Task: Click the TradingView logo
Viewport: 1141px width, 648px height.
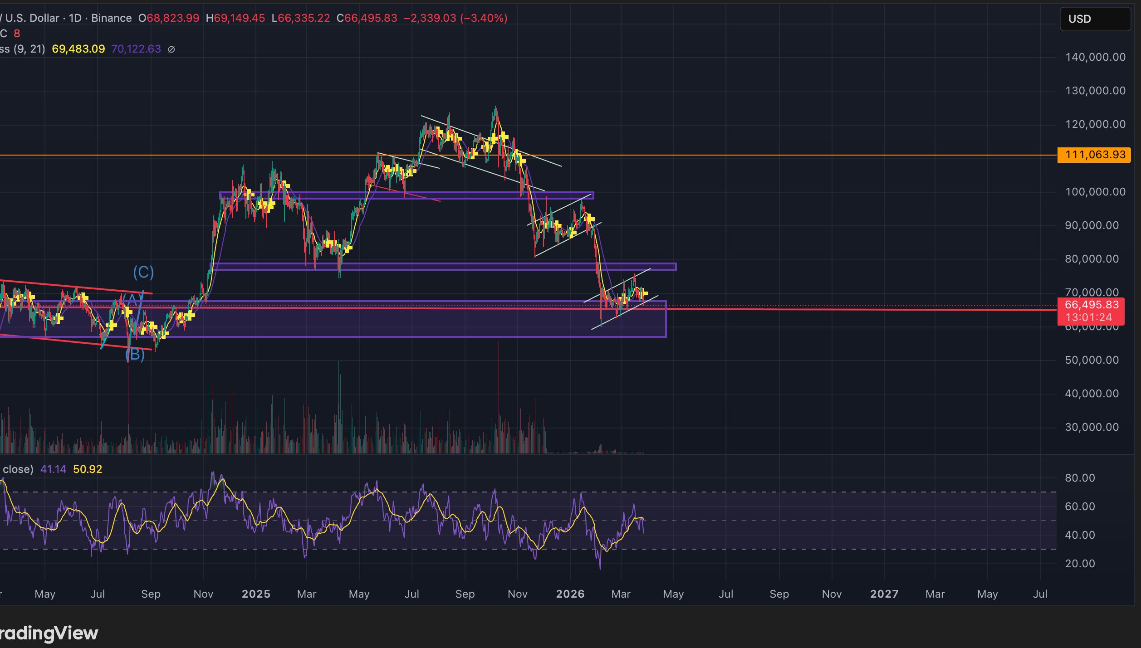Action: tap(49, 633)
